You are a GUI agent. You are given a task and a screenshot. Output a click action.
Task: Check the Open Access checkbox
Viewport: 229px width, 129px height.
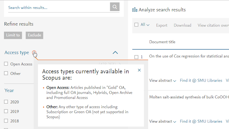click(x=6, y=64)
